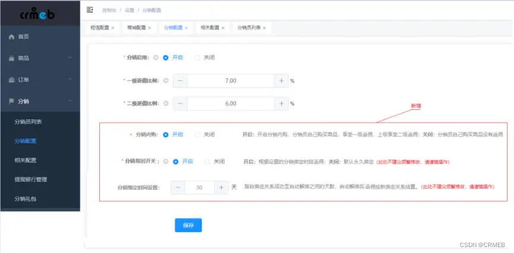The height and width of the screenshot is (253, 514).
Task: Switch to the 分销配置 tab
Action: pyautogui.click(x=173, y=28)
